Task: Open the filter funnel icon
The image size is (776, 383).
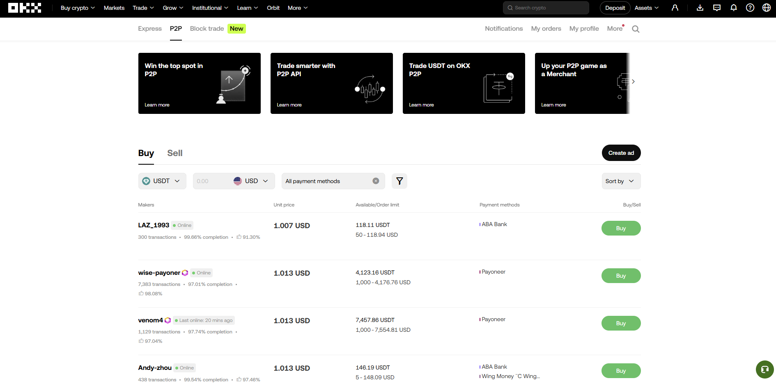Action: click(399, 181)
